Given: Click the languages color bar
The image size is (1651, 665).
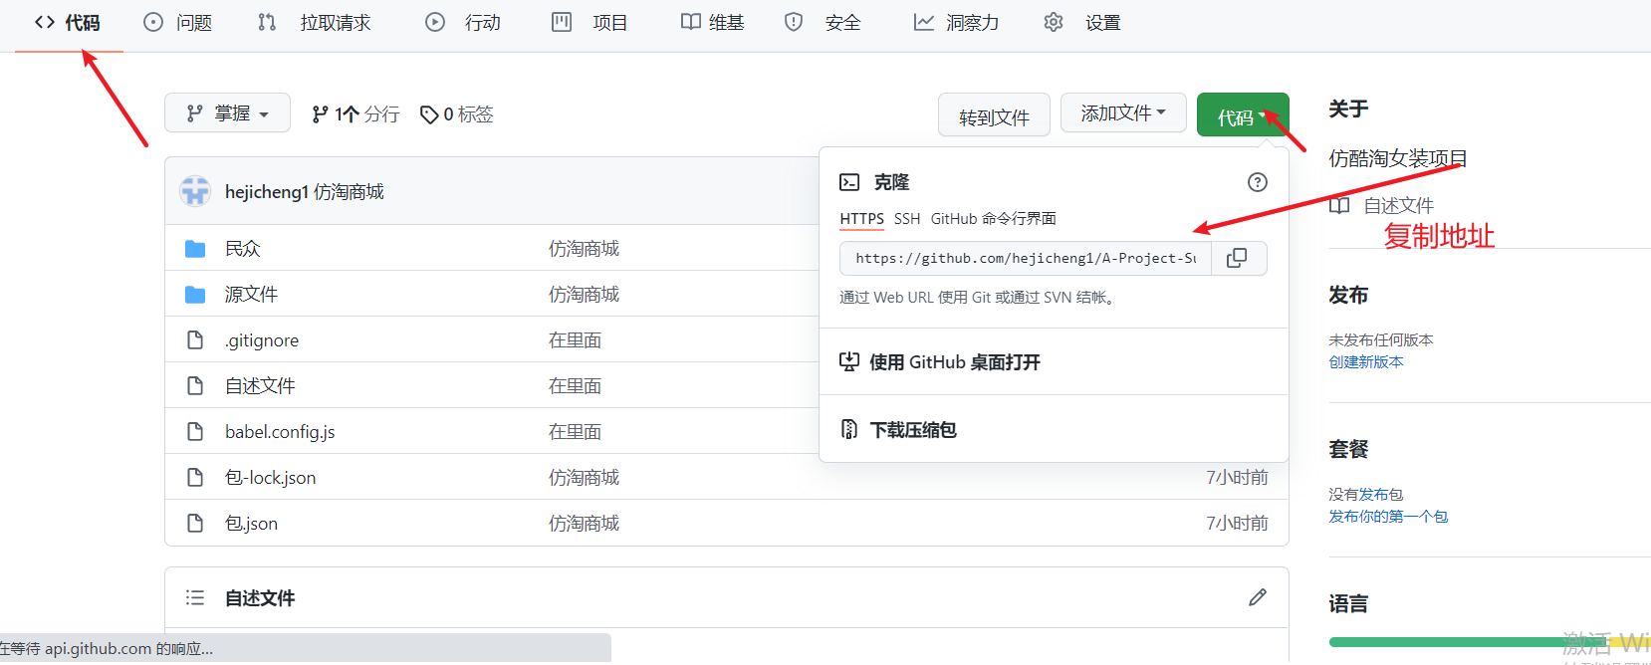Looking at the screenshot, I should point(1490,642).
